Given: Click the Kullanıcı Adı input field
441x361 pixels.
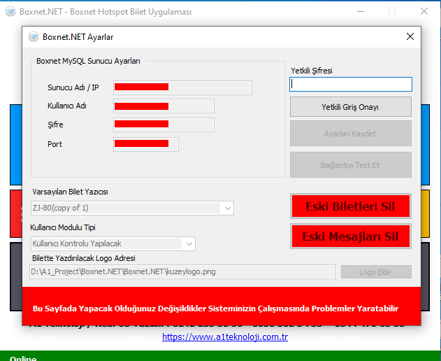Looking at the screenshot, I should [164, 106].
